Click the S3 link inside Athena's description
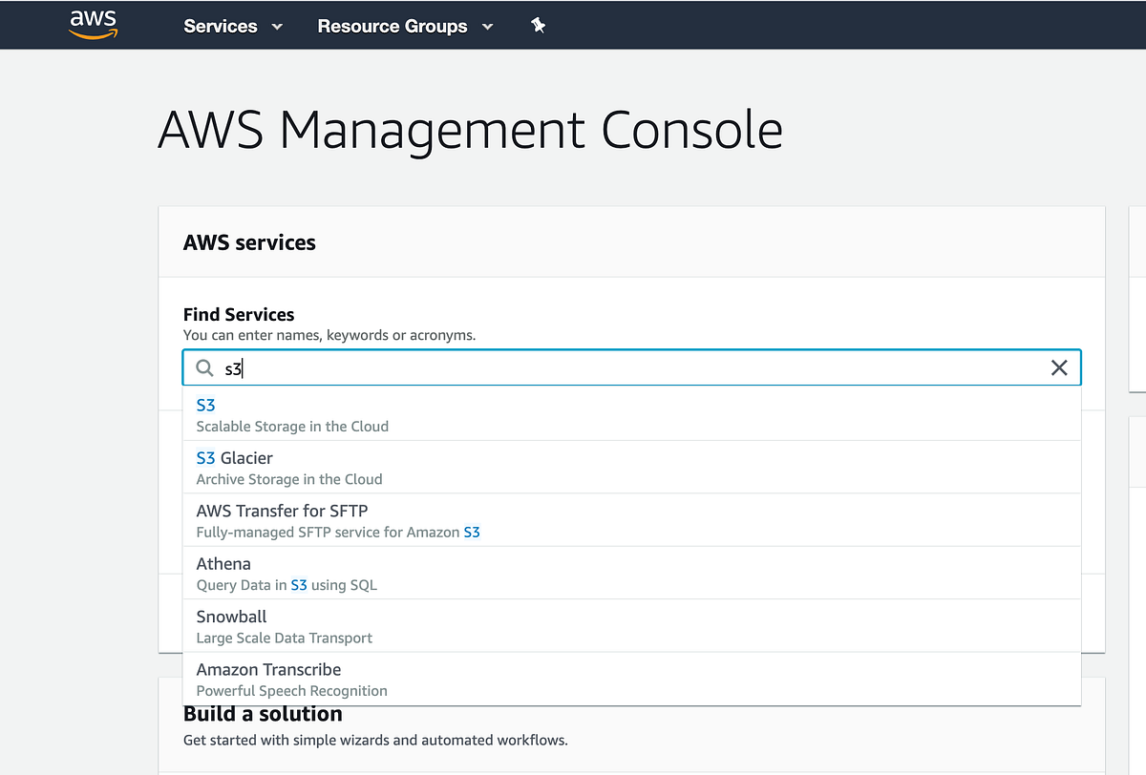Image resolution: width=1146 pixels, height=775 pixels. [299, 584]
